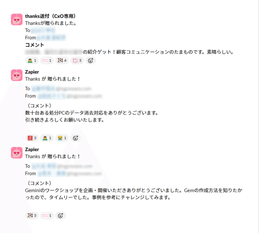Image resolution: width=259 pixels, height=233 pixels.
Task: Click the avatar of the second Zapier message
Action: pyautogui.click(x=17, y=153)
